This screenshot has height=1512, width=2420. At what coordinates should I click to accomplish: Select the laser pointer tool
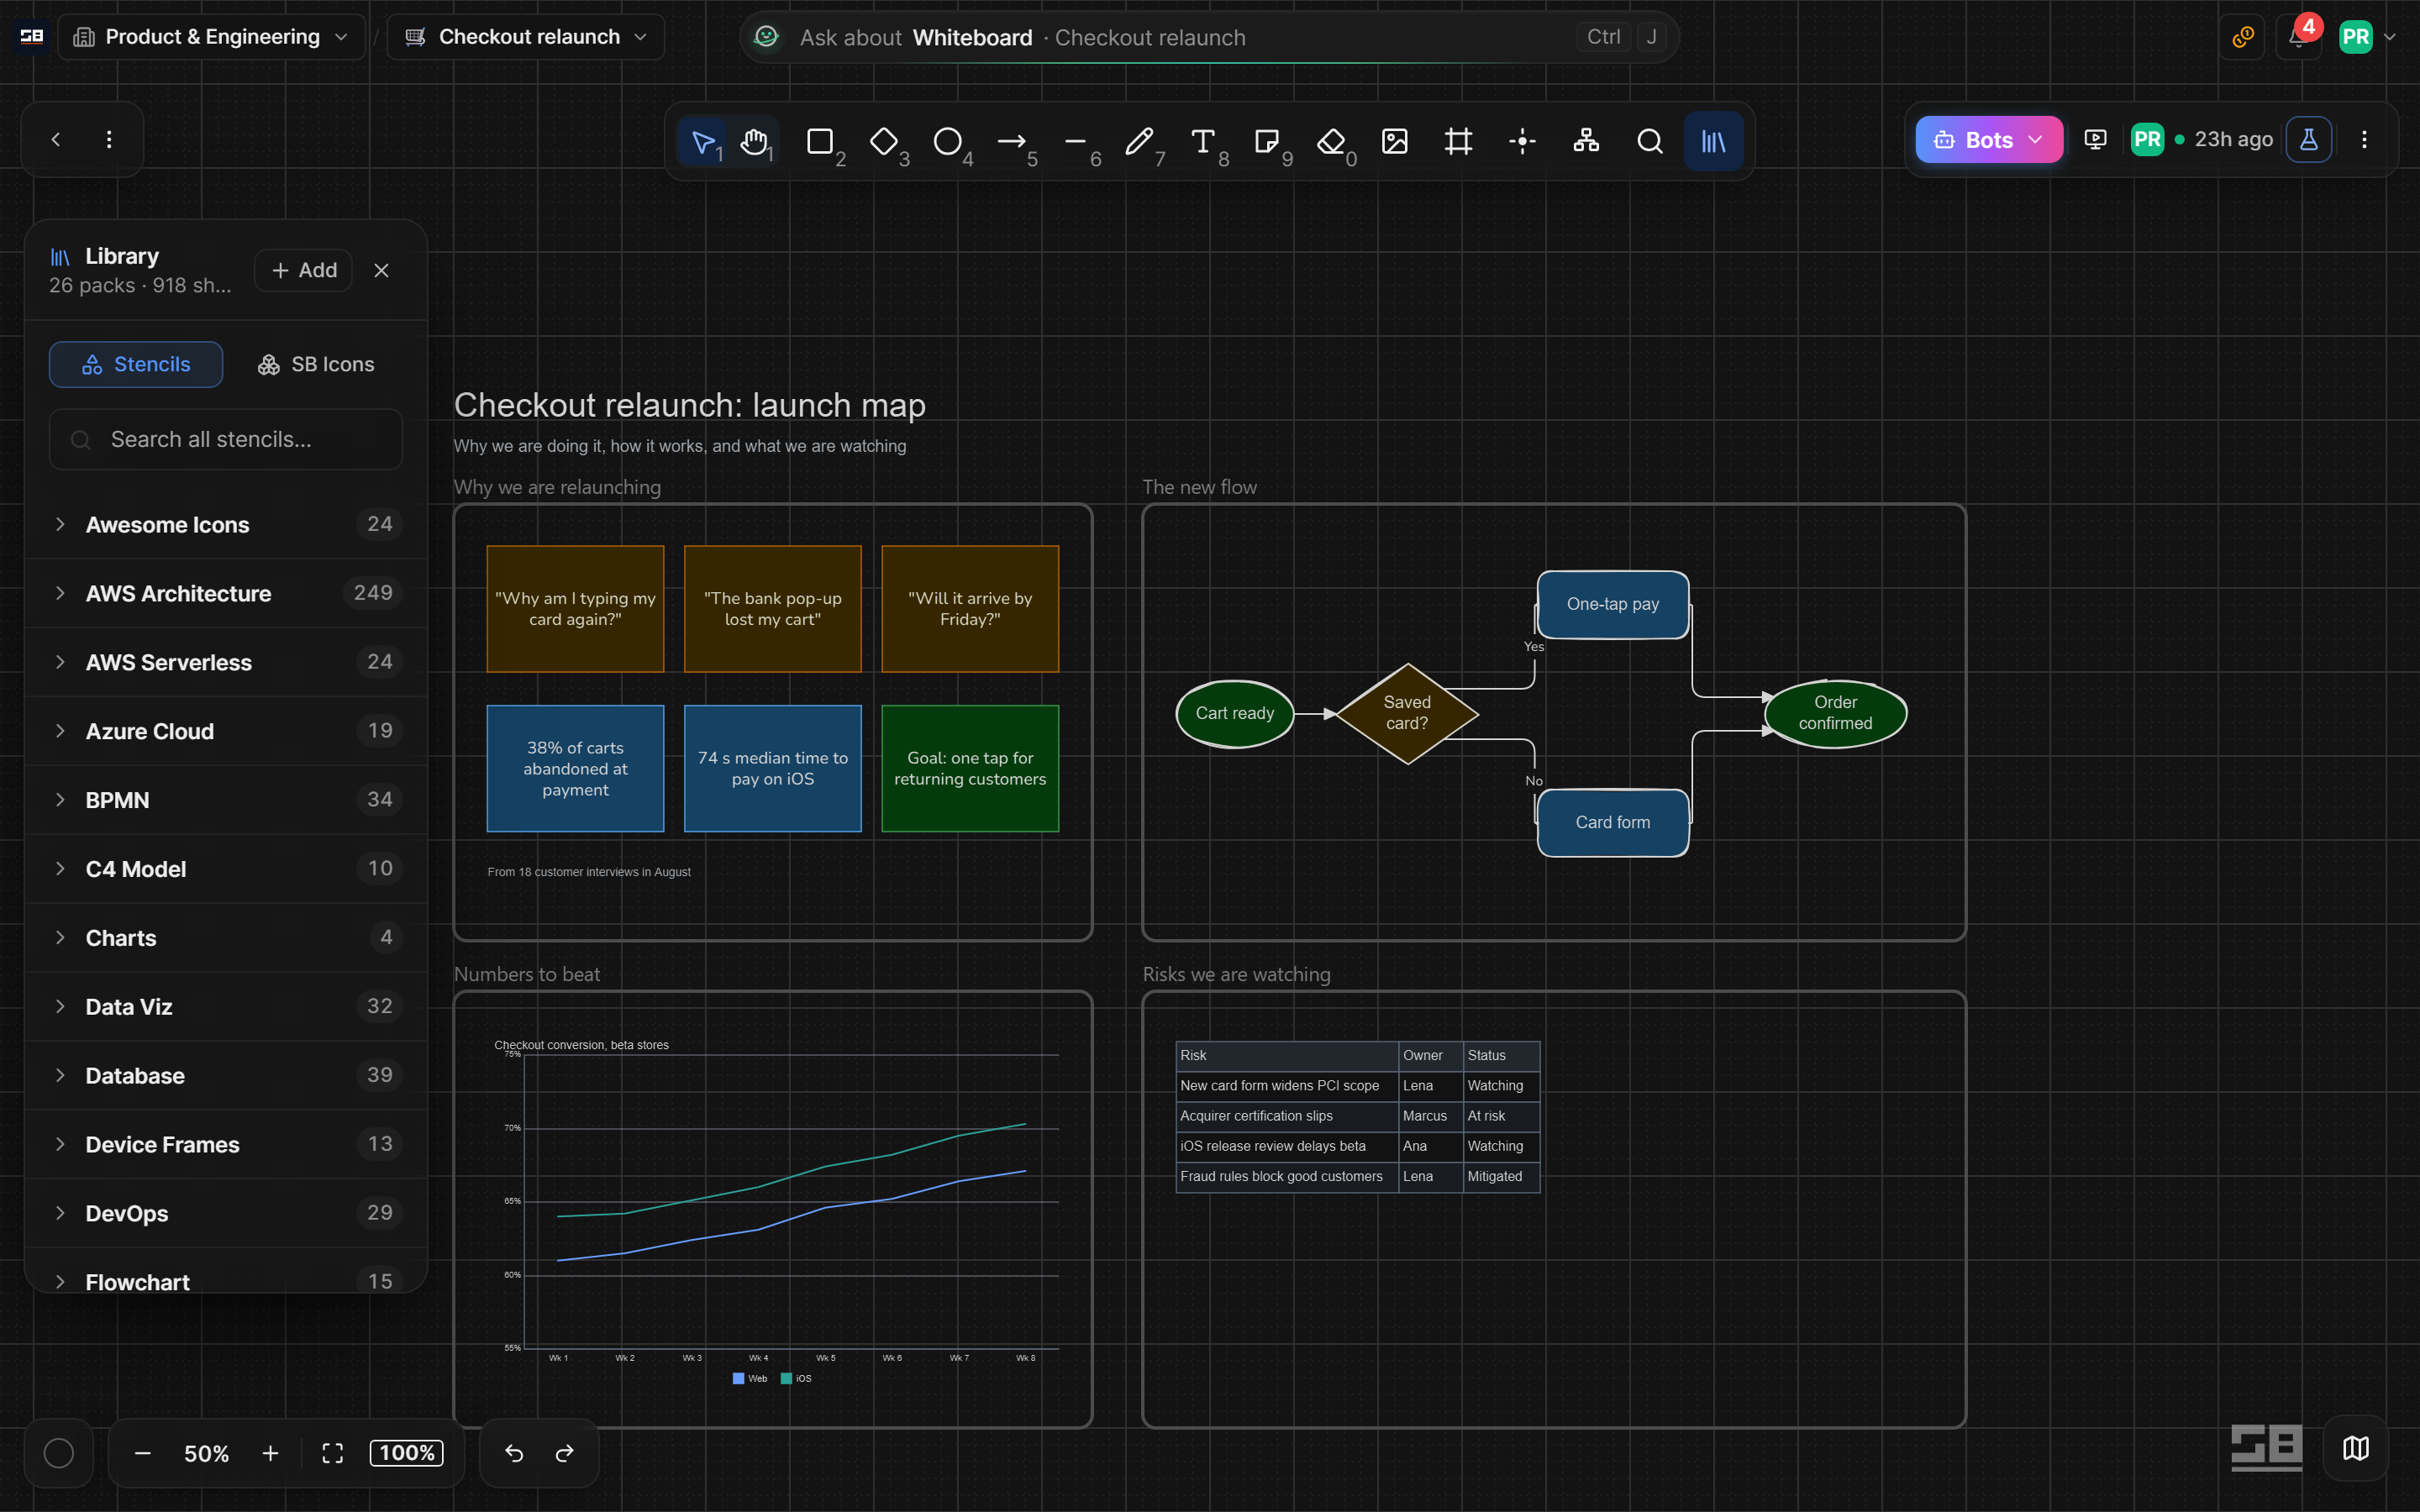coord(1523,141)
